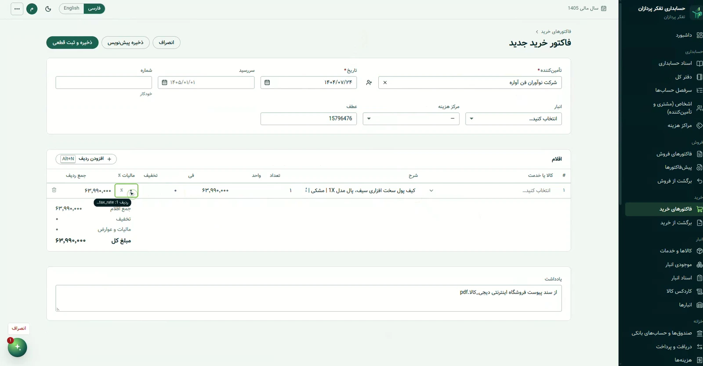Open the fiscal year 1405 selector
The height and width of the screenshot is (366, 703).
pos(587,8)
